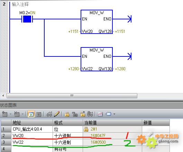Image resolution: width=183 pixels, height=152 pixels.
Task: Toggle chart status monitoring play button
Action: [31, 114]
